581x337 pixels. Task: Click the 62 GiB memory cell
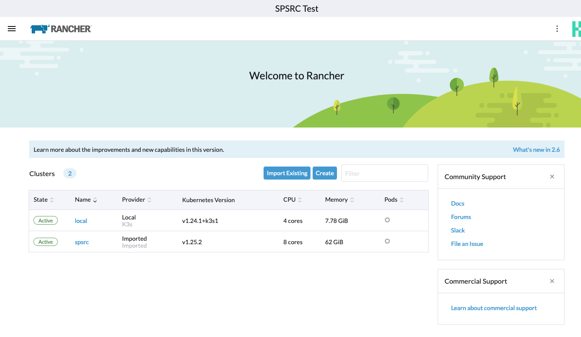334,242
